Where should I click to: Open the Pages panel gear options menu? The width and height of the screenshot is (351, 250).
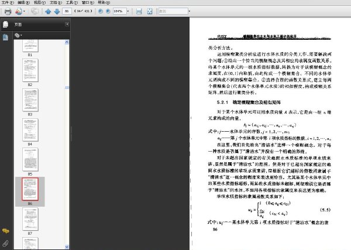[x=18, y=35]
